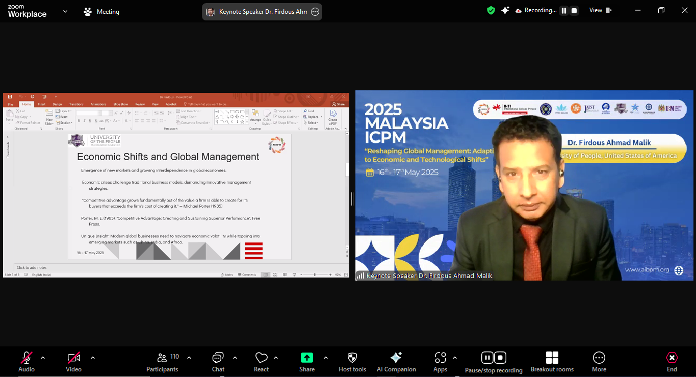
Task: Switch to Normal view icon
Action: (x=266, y=274)
